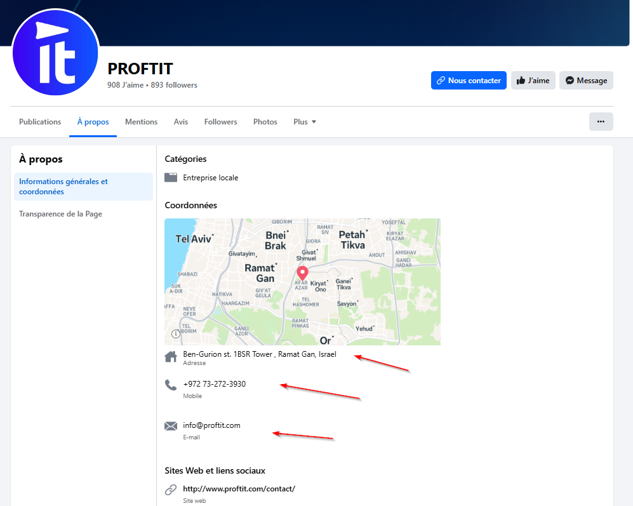This screenshot has height=506, width=633.
Task: Select the À propos tab
Action: point(93,121)
